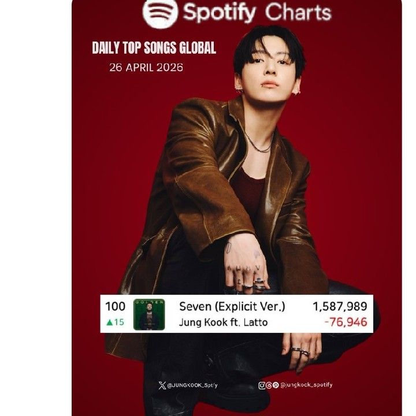Click the "Spotify Charts" title text
Screen dimensions: 416x416
click(257, 12)
